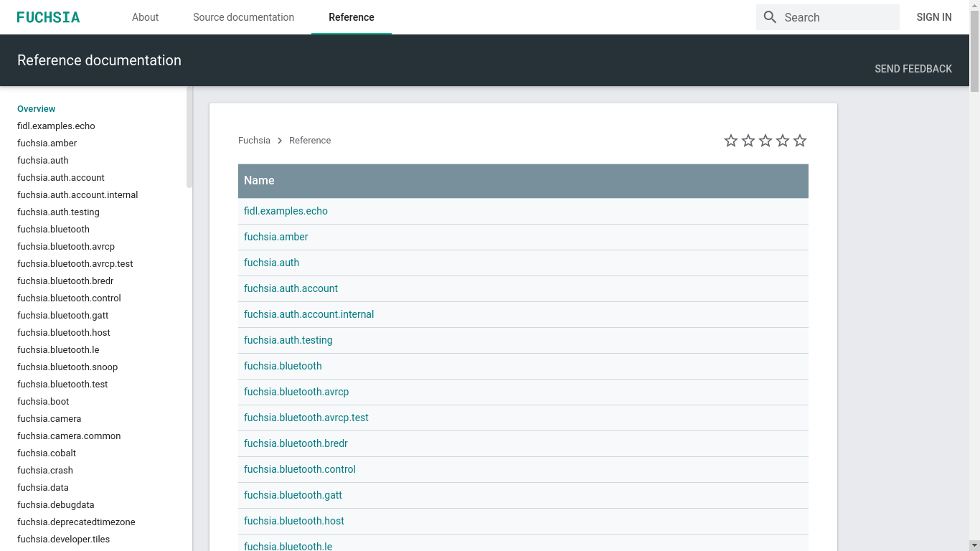Open fuchsia.bluetooth.control in the sidebar

tap(69, 298)
